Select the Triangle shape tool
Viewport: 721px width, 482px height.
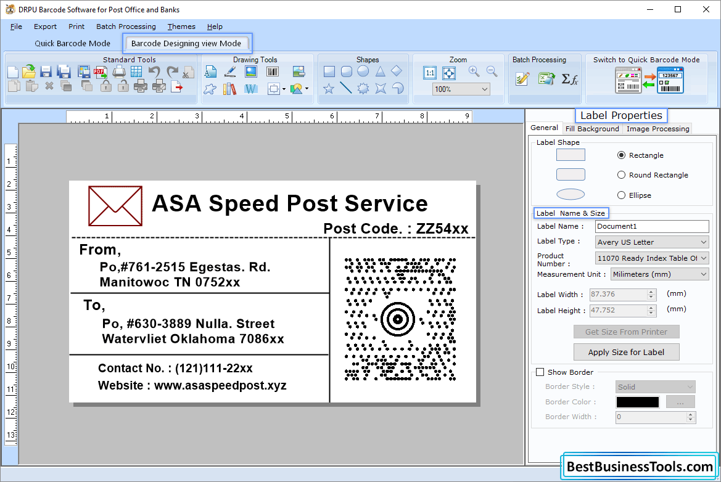point(381,71)
